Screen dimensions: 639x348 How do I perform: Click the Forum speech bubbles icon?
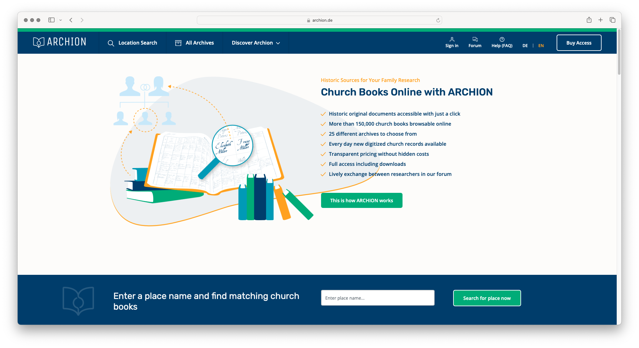click(475, 39)
